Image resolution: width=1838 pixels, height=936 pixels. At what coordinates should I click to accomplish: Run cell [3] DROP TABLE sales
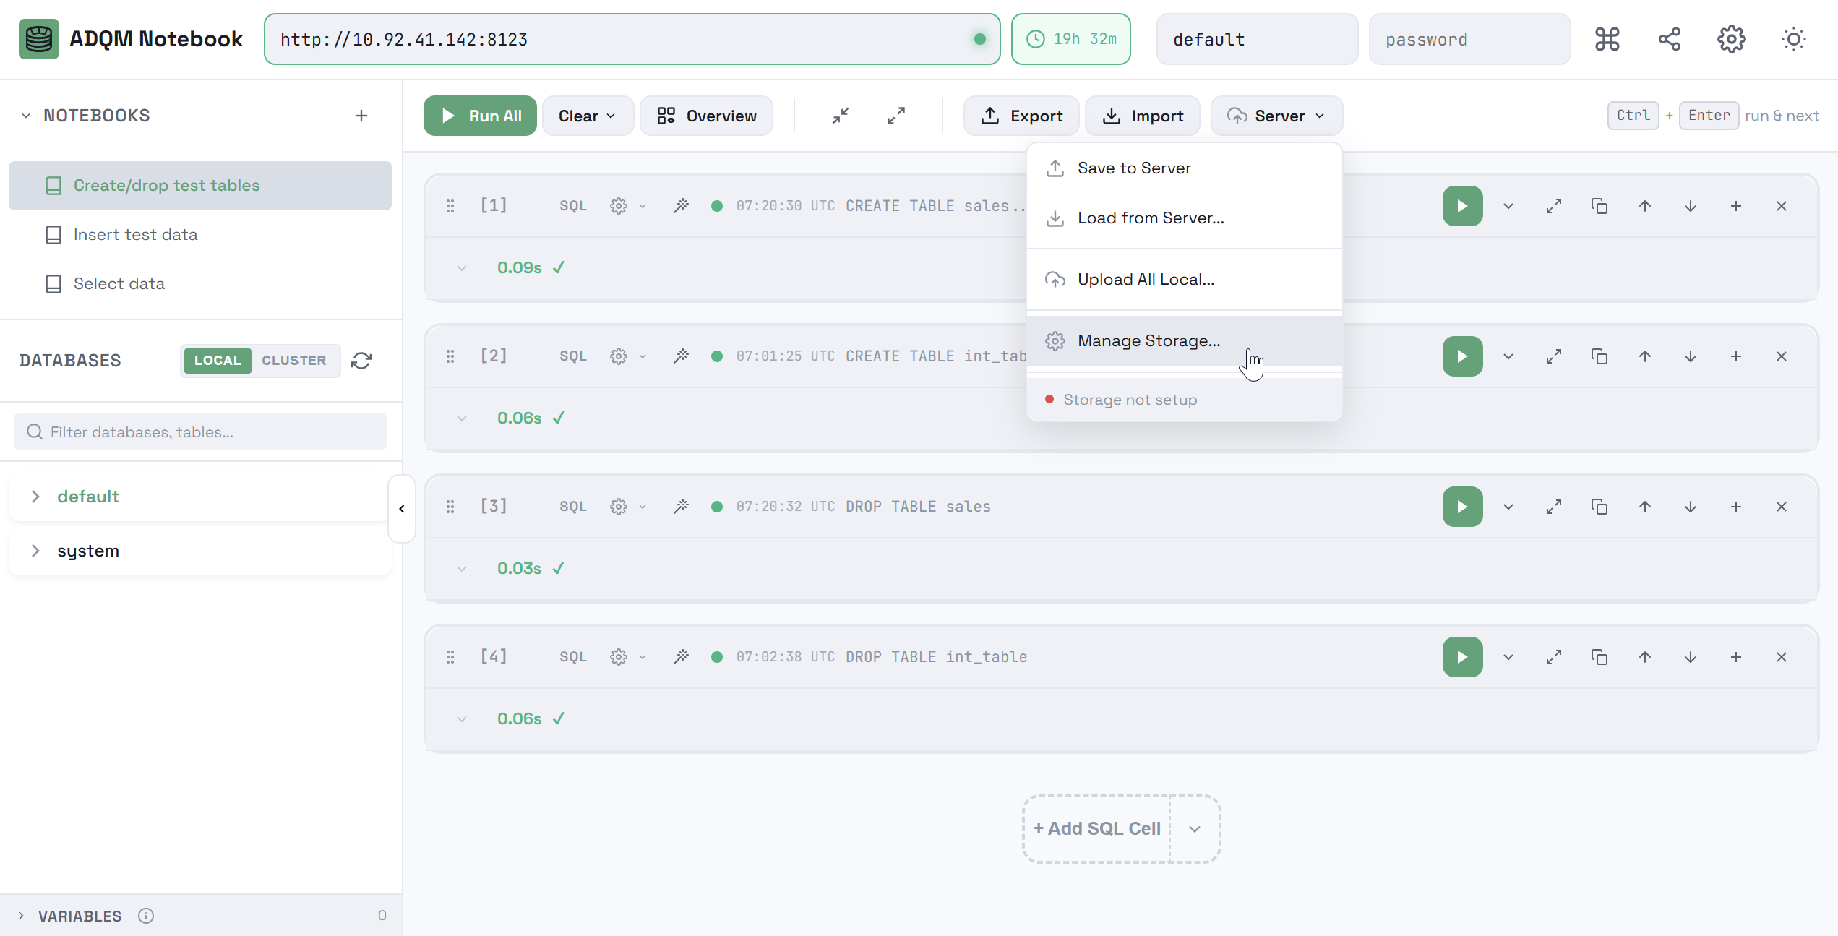1462,507
